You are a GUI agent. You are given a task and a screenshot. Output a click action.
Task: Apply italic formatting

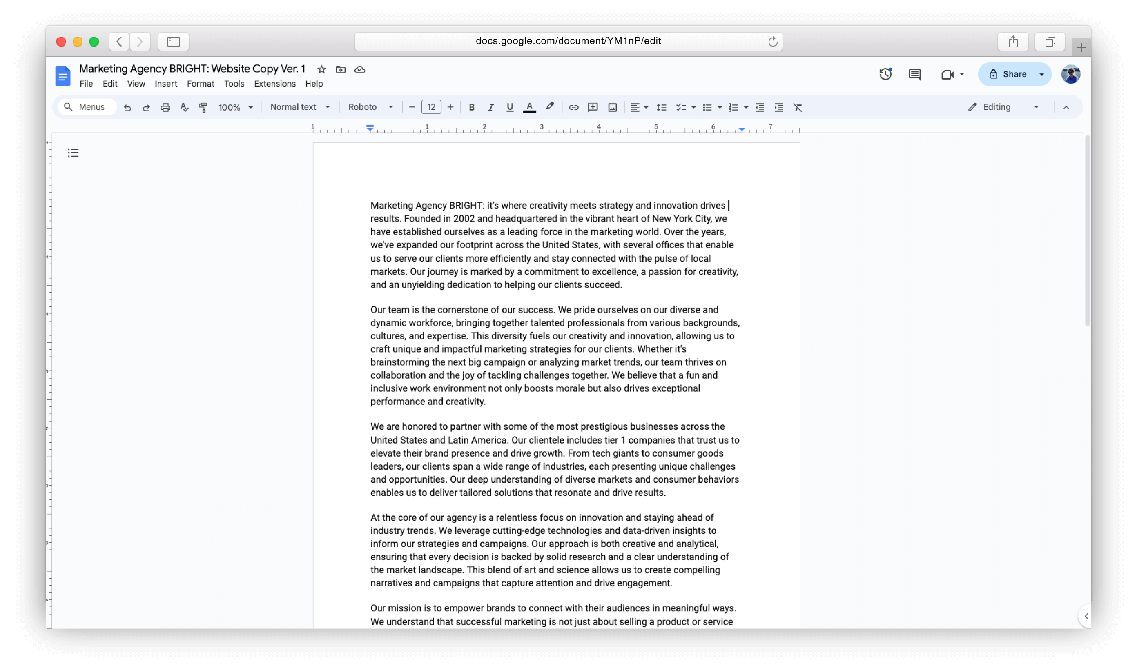[490, 107]
